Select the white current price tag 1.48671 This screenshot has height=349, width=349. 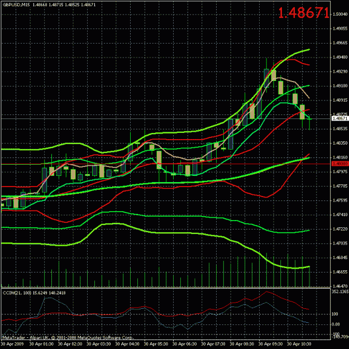(x=340, y=118)
